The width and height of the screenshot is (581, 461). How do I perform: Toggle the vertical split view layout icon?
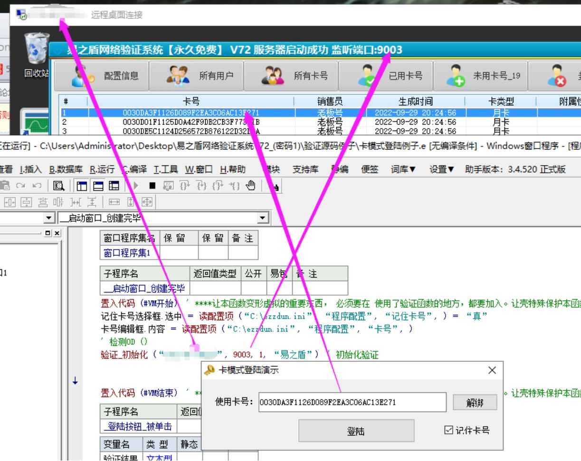tap(81, 186)
